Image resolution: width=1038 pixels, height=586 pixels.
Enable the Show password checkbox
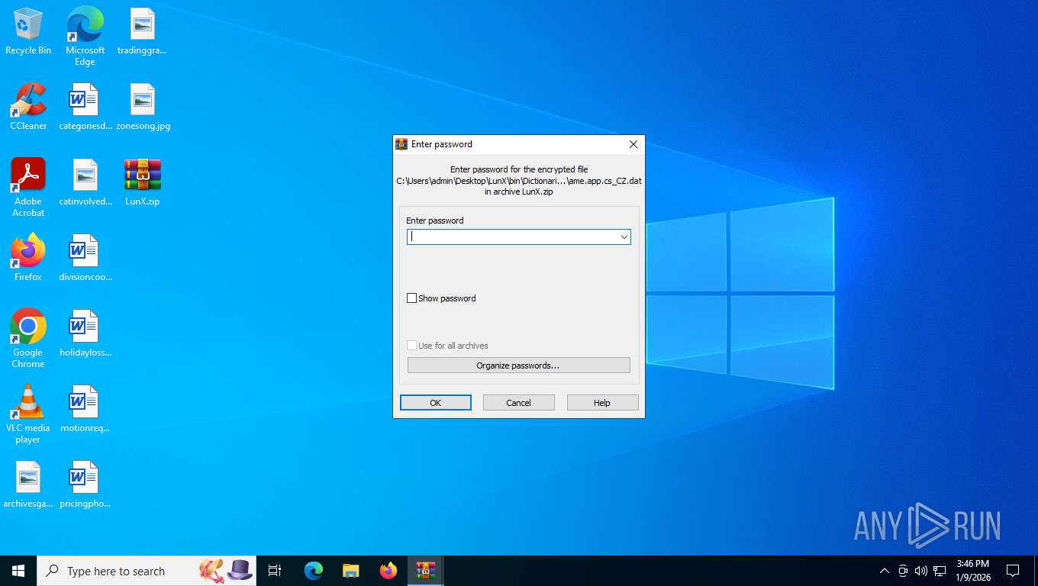412,298
